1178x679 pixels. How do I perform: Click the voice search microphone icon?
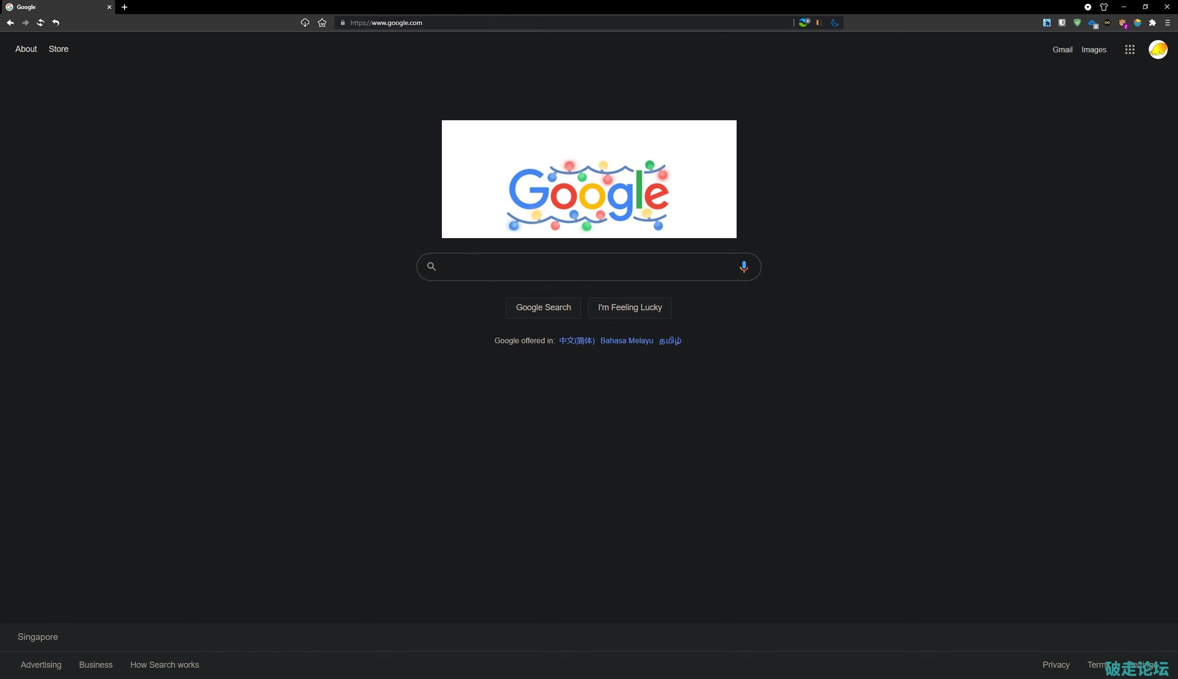[x=744, y=267]
